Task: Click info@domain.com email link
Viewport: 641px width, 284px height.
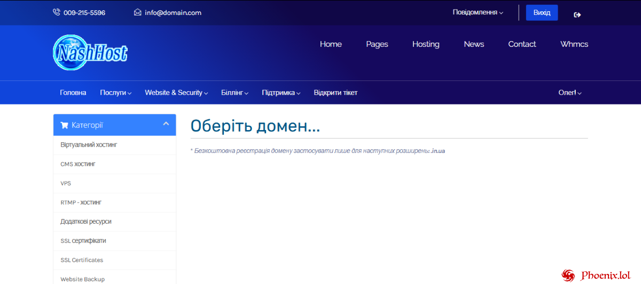Action: click(173, 13)
